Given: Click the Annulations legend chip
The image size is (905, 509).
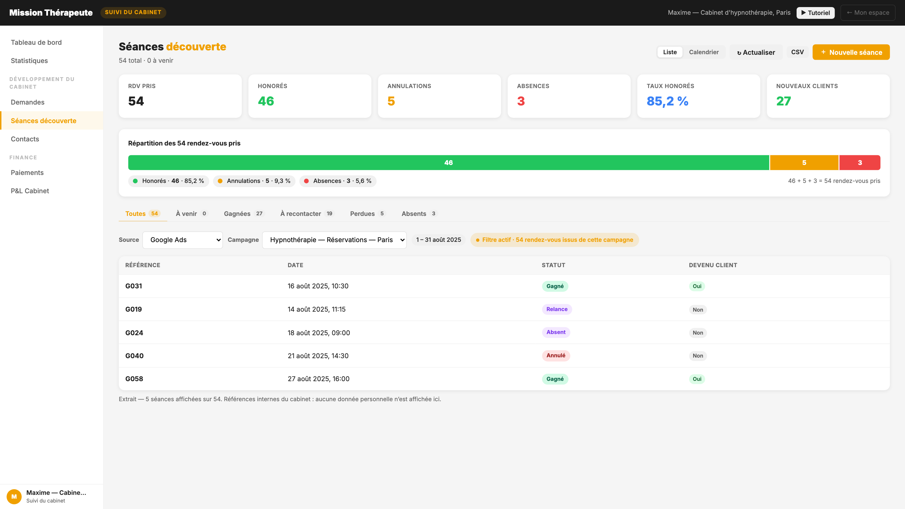Looking at the screenshot, I should [254, 181].
